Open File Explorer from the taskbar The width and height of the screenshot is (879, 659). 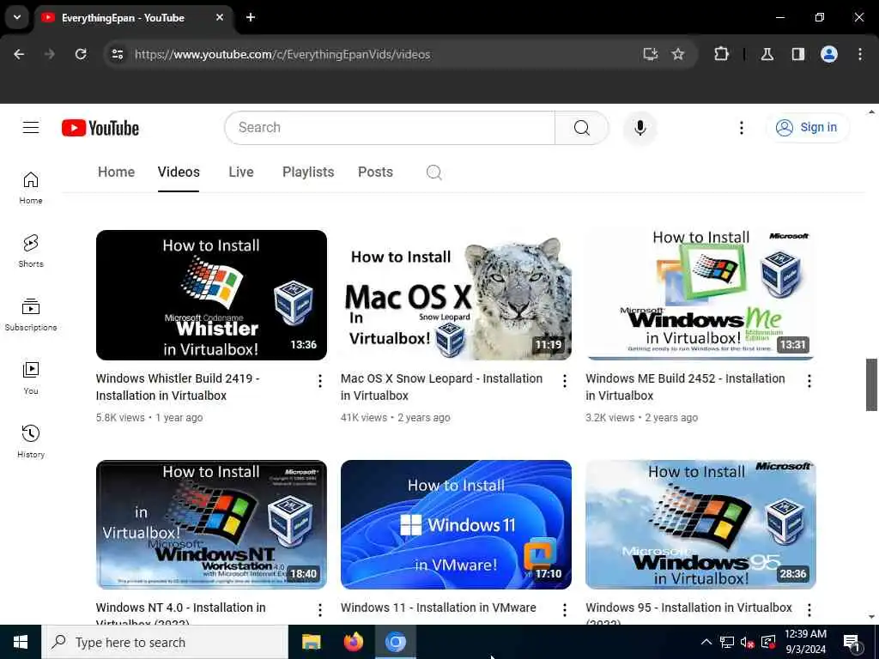pos(311,642)
